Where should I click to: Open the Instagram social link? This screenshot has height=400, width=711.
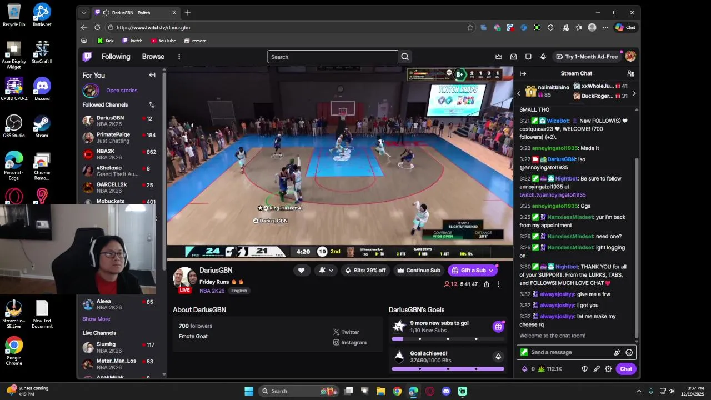coord(350,342)
